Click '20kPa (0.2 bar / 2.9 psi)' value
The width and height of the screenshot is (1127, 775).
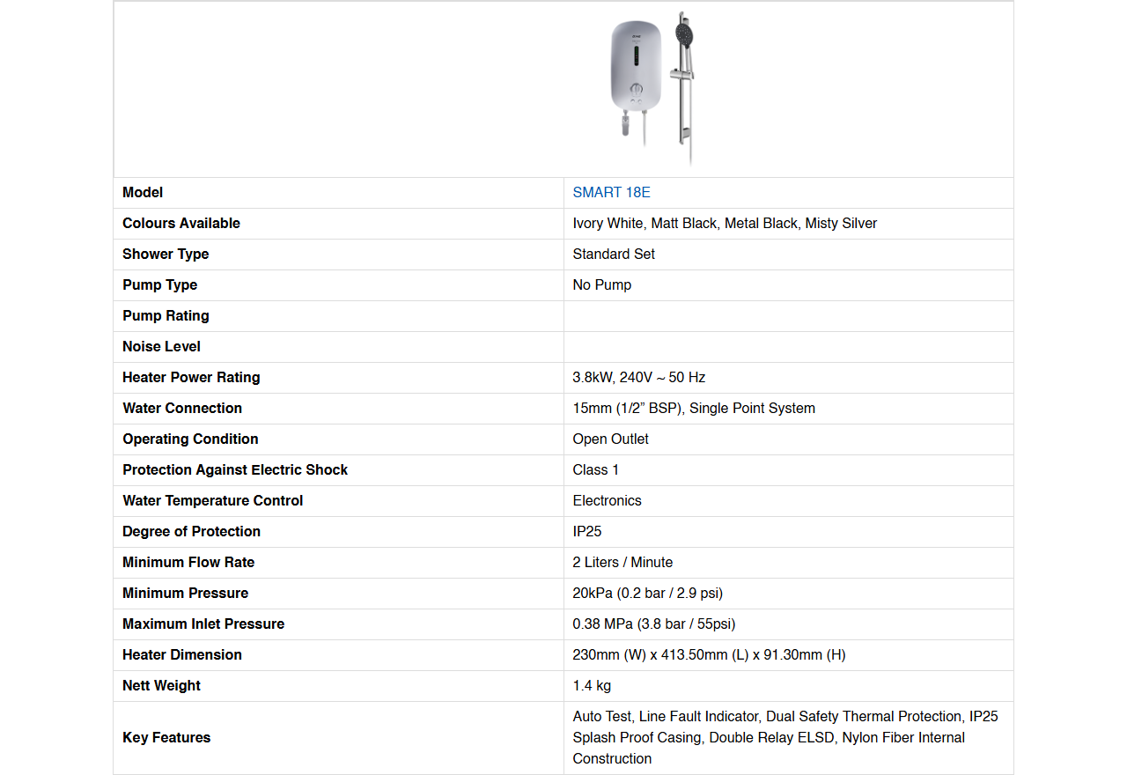(x=648, y=593)
